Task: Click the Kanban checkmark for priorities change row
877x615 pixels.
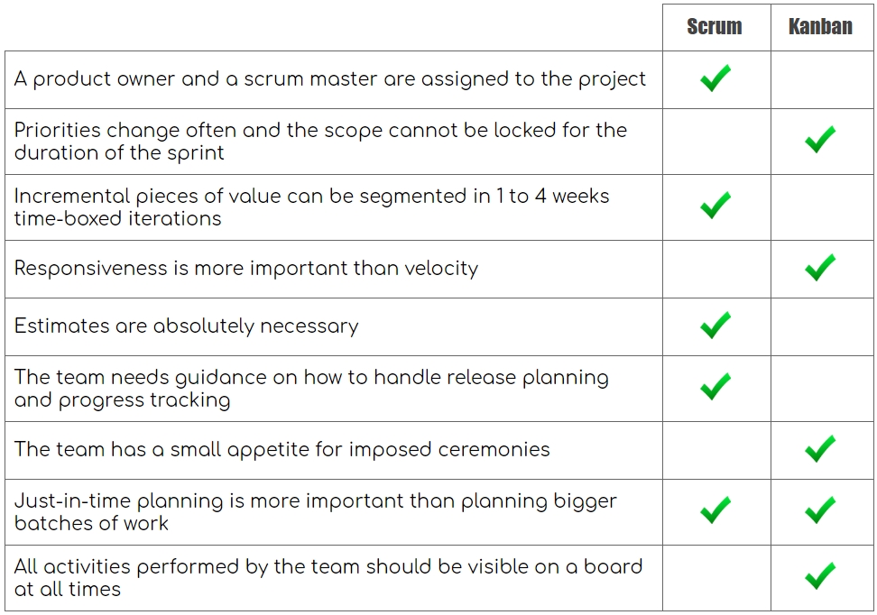Action: [820, 139]
